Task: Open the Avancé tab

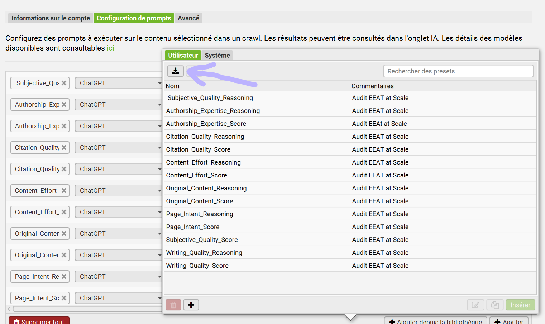Action: (188, 18)
